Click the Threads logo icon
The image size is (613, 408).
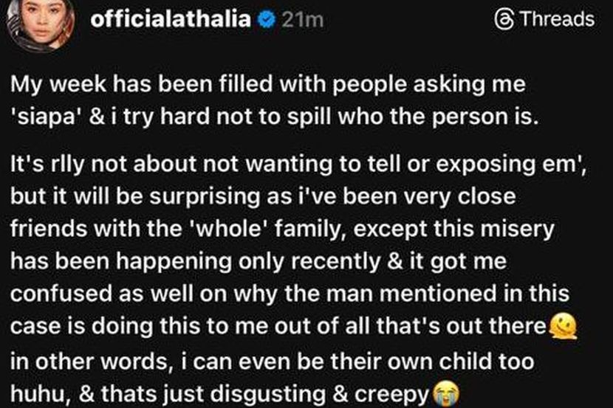[507, 20]
